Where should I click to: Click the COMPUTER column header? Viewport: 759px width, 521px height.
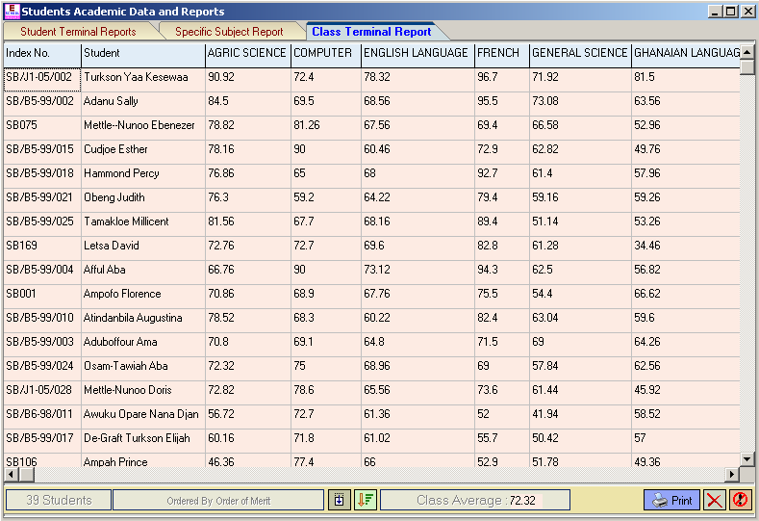pos(326,54)
